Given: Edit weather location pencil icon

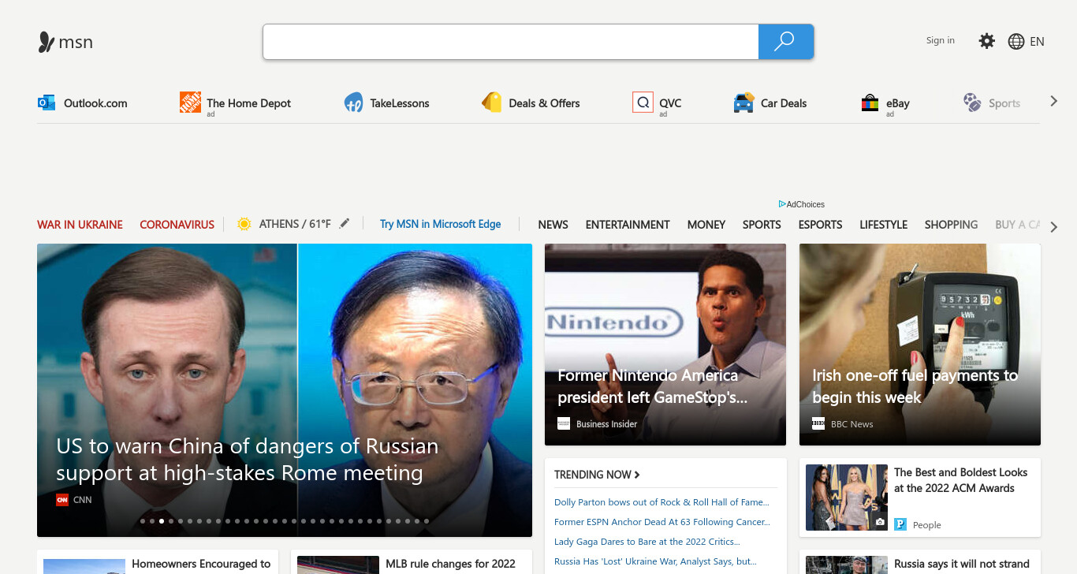Looking at the screenshot, I should pos(344,224).
